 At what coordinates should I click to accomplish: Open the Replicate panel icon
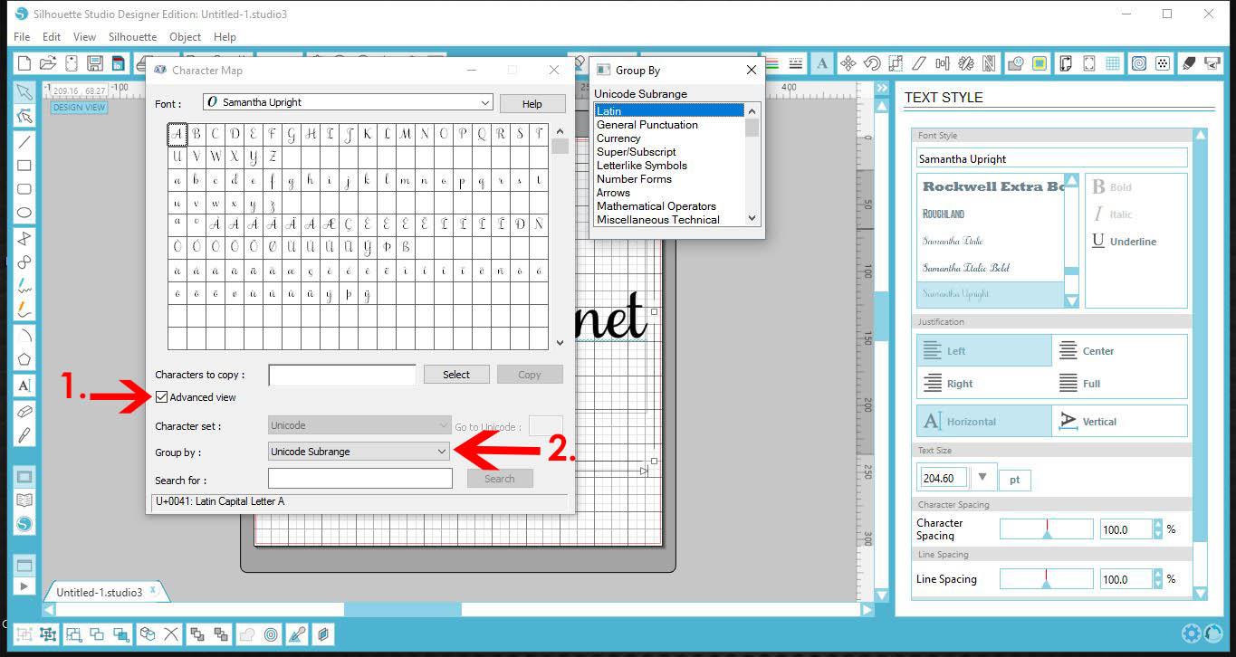pyautogui.click(x=966, y=63)
